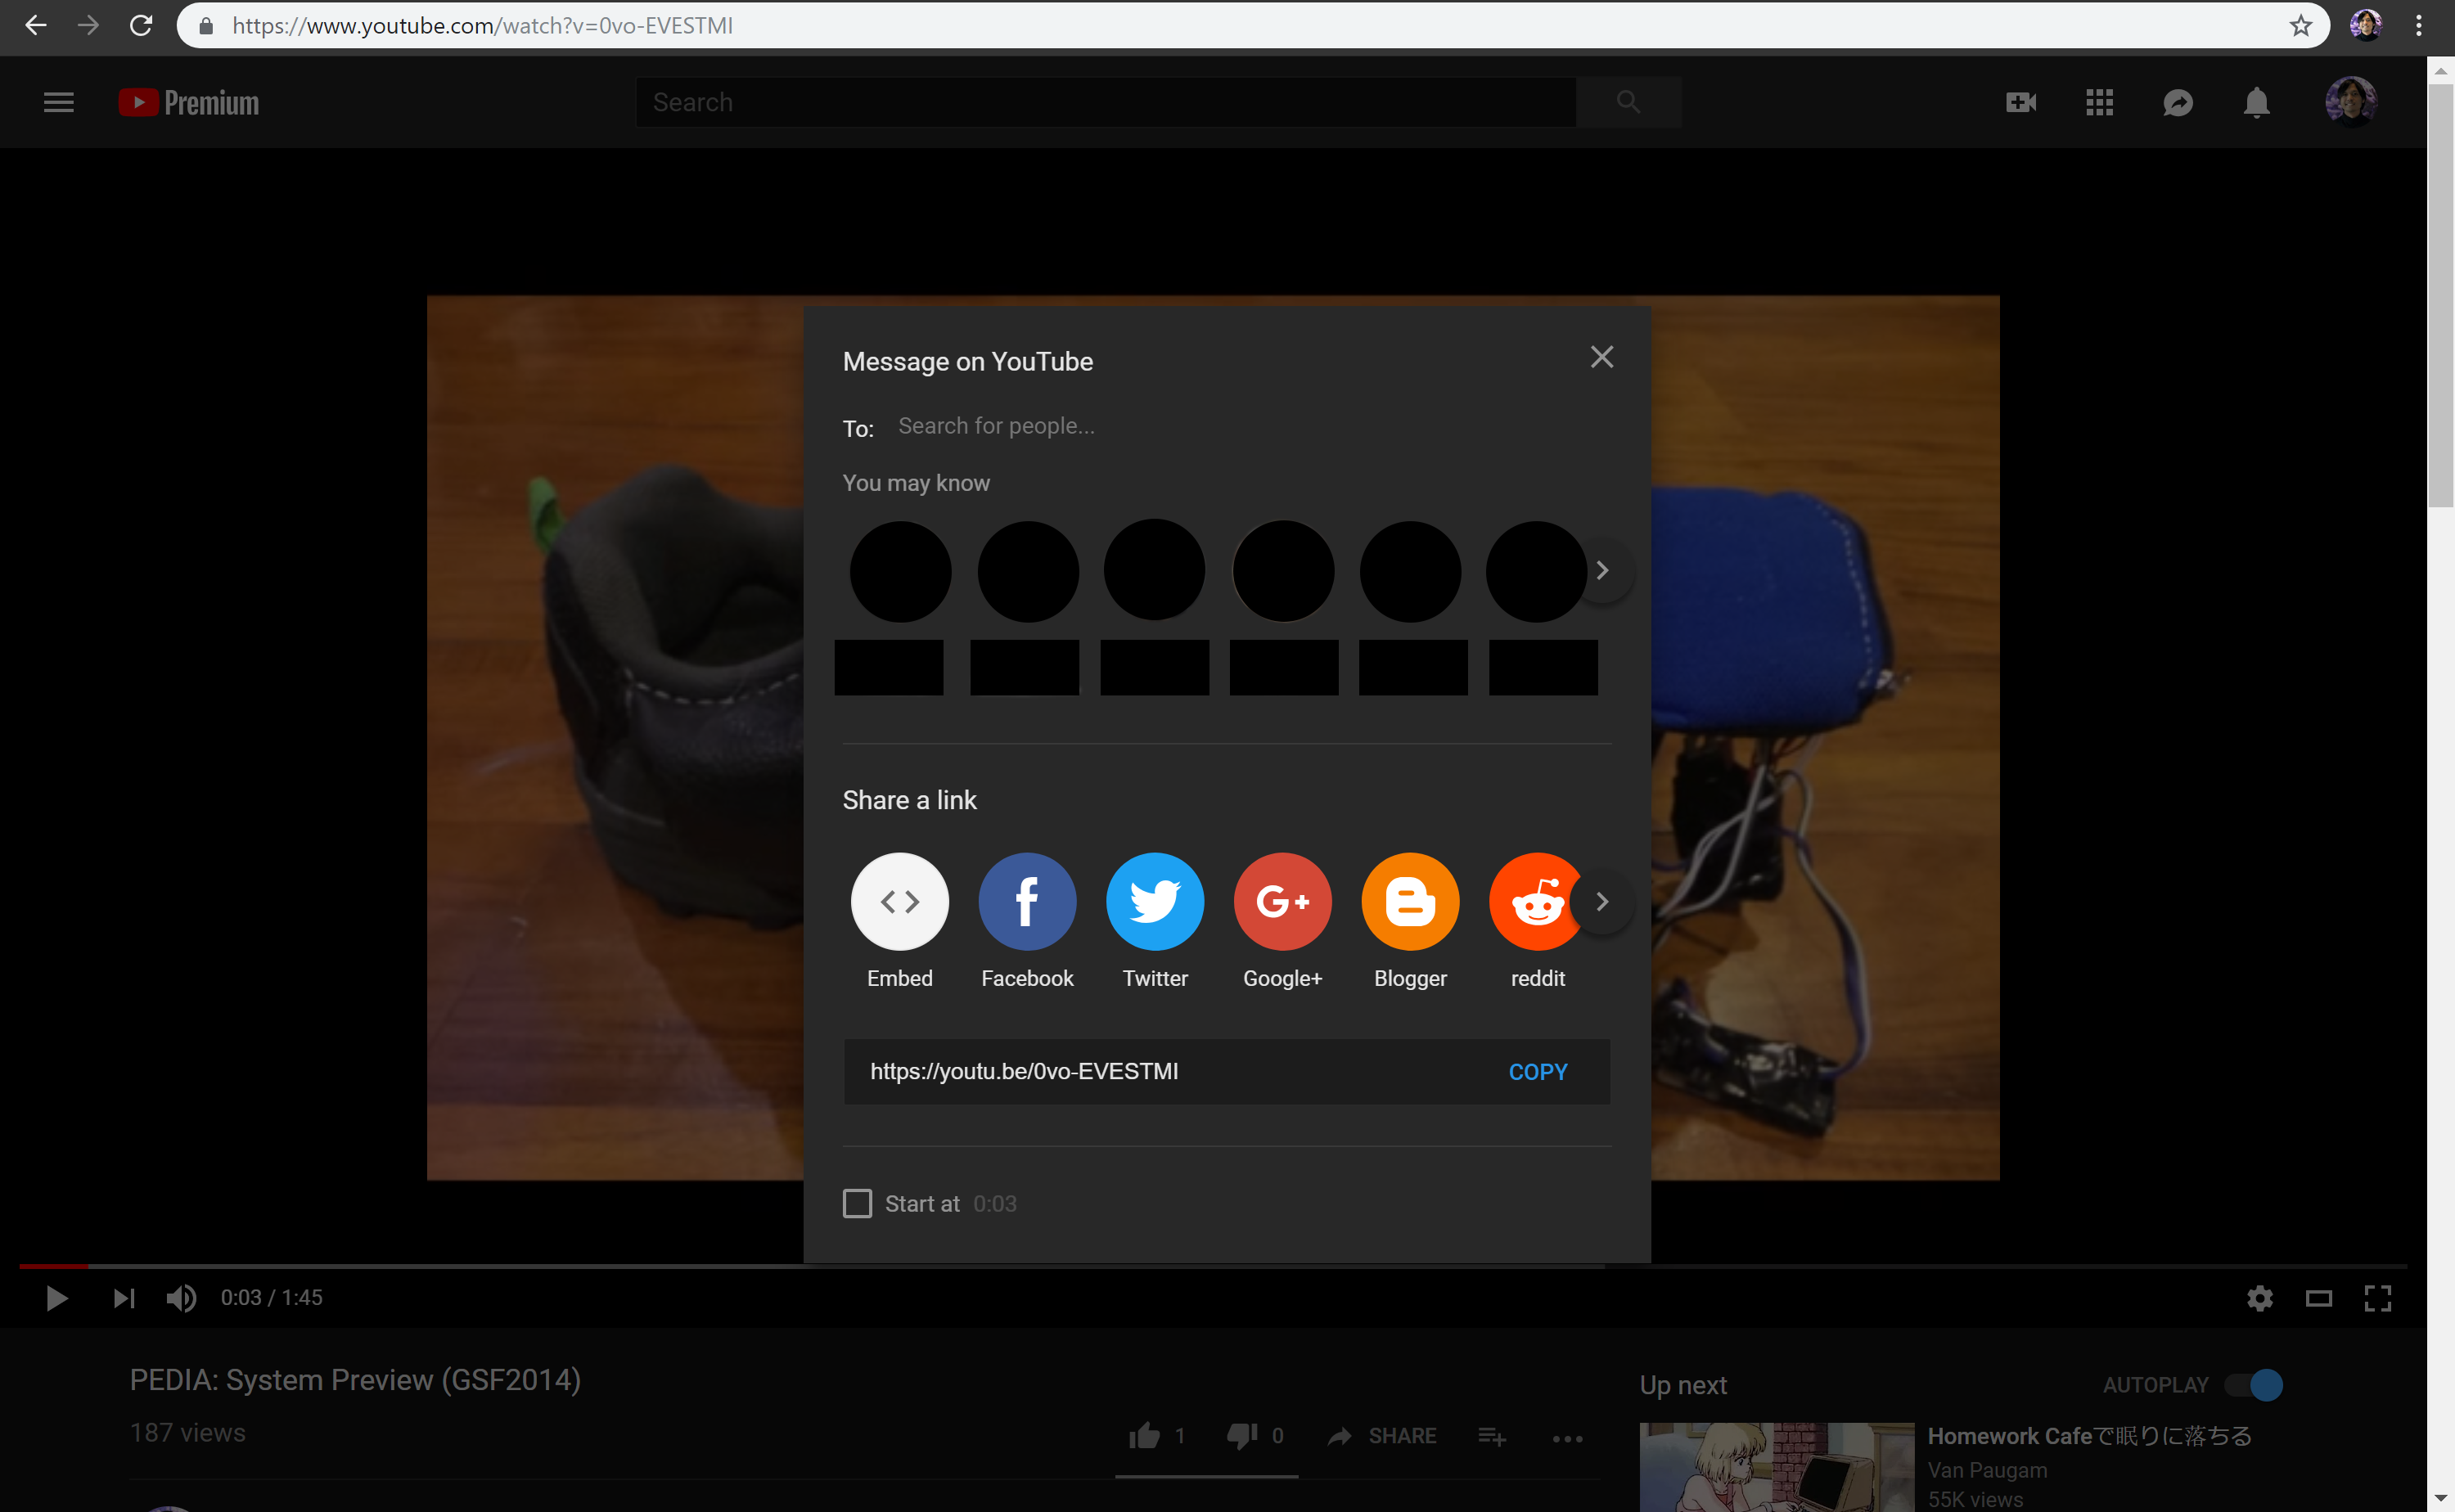The height and width of the screenshot is (1512, 2455).
Task: Open the YouTube apps grid
Action: click(2099, 102)
